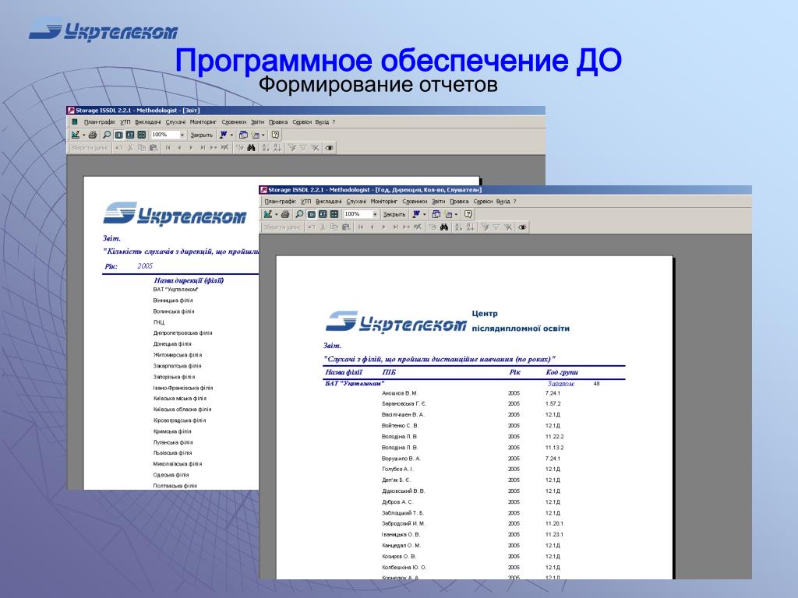Print from the Звіт window toolbar
Image resolution: width=798 pixels, height=598 pixels.
pyautogui.click(x=93, y=135)
